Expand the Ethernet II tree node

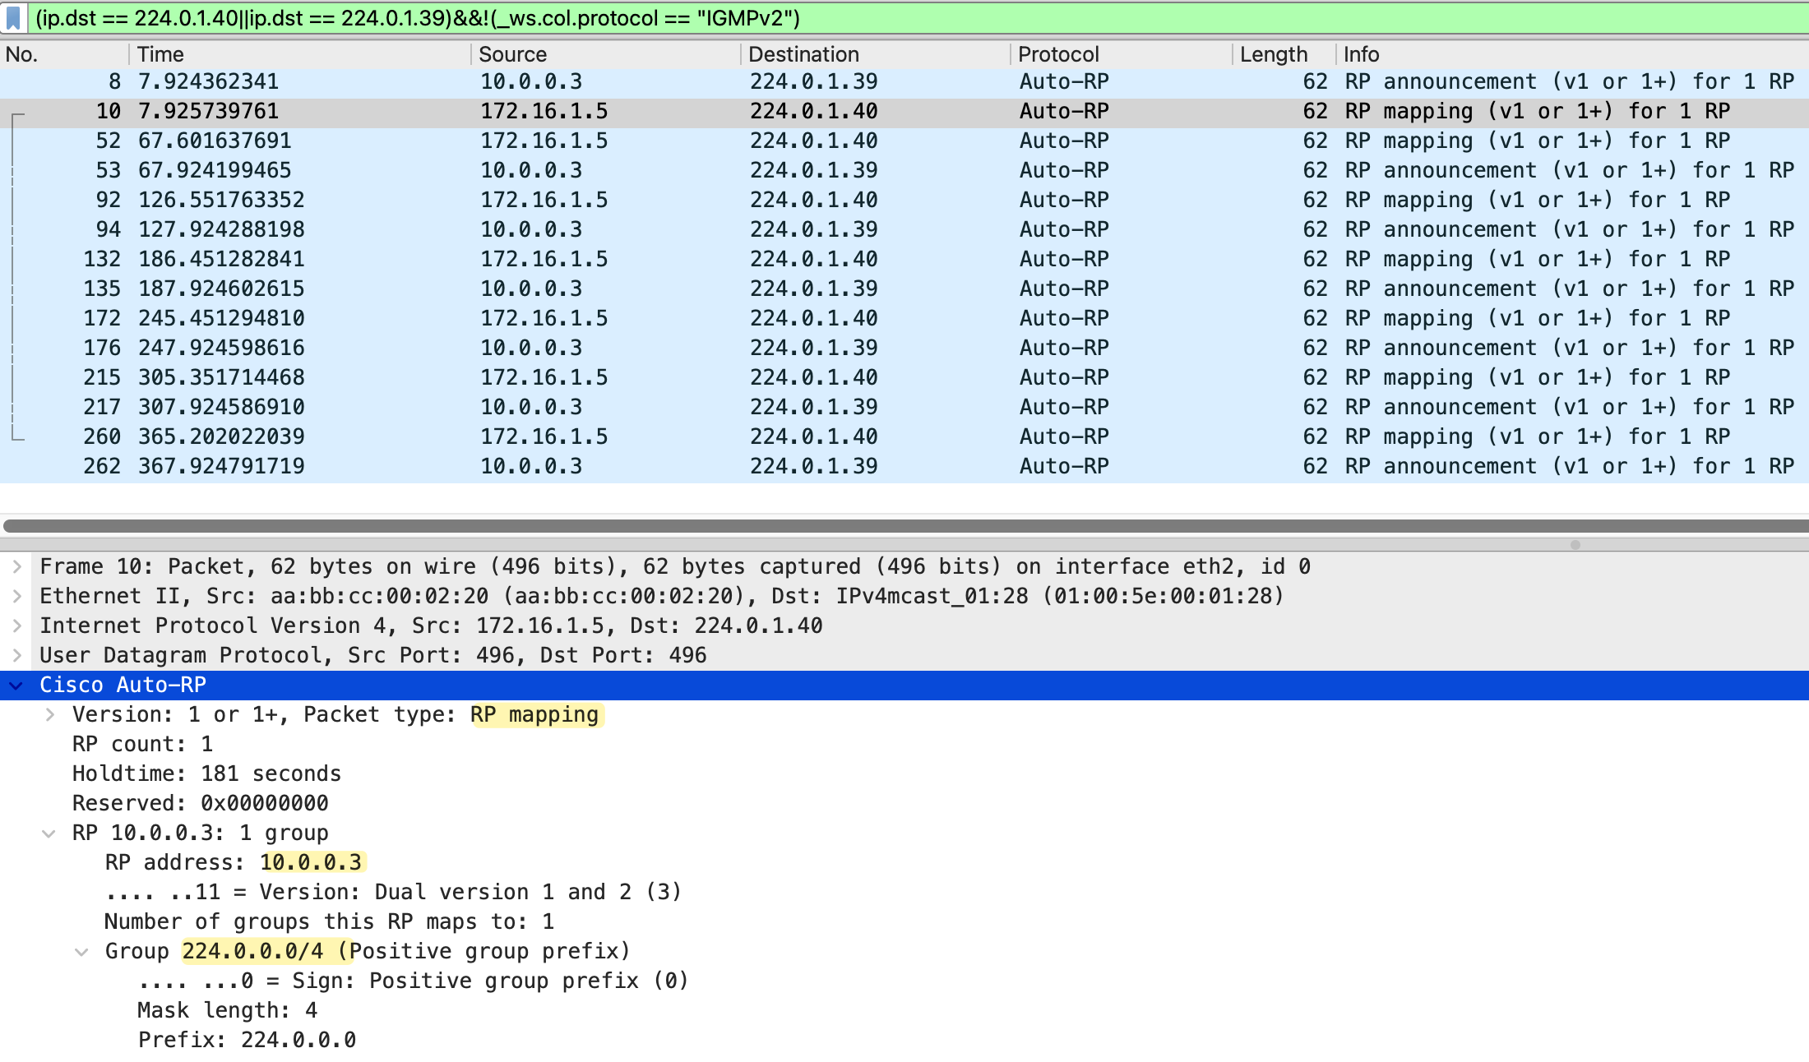click(17, 596)
